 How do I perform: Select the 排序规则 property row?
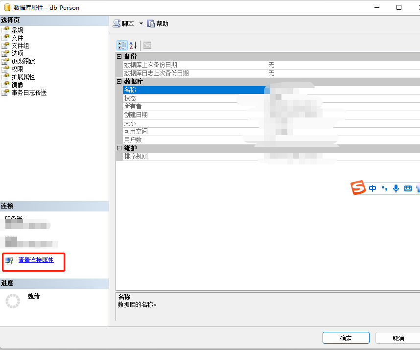click(271, 156)
